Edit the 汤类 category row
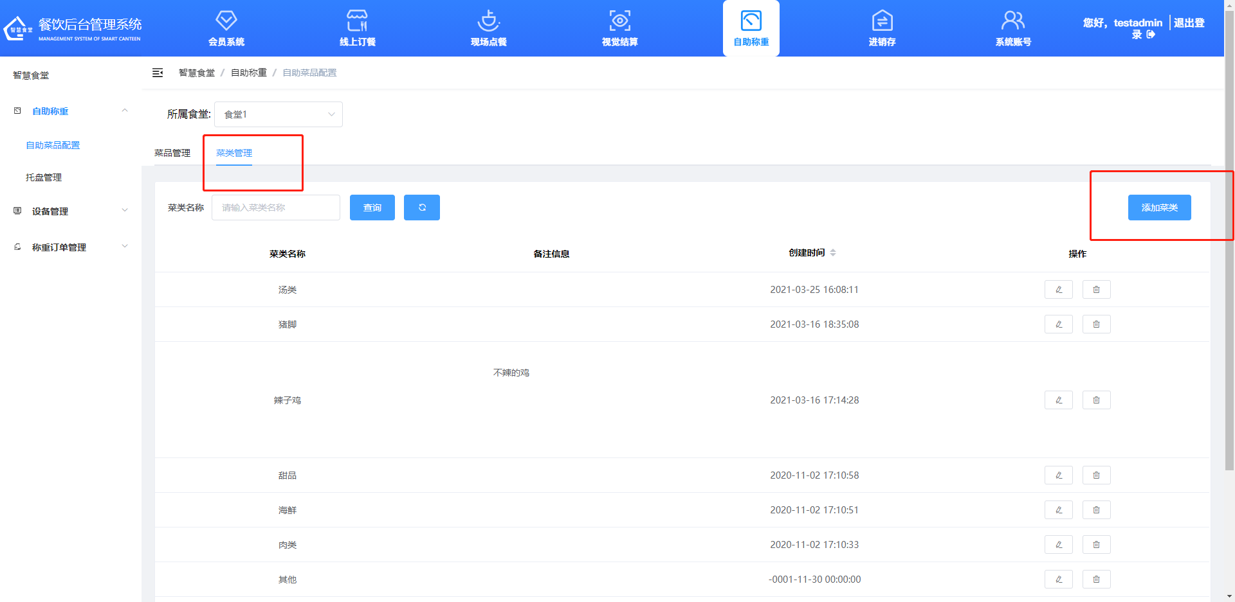This screenshot has width=1235, height=602. (1058, 290)
